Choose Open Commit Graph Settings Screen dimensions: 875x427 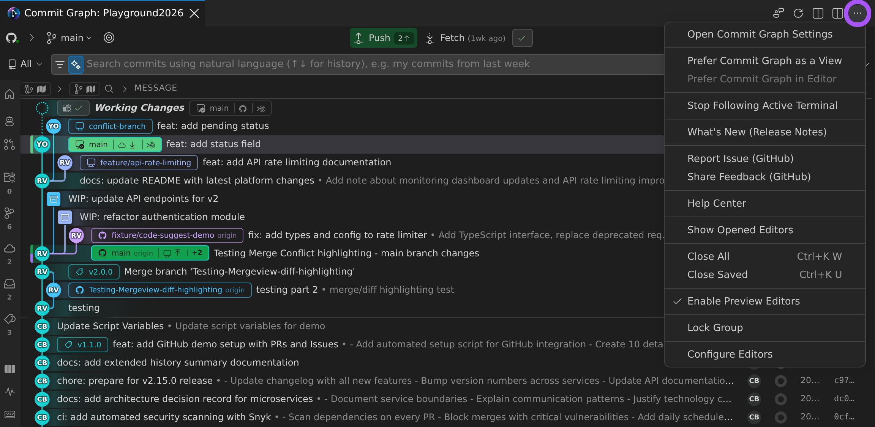(x=764, y=34)
